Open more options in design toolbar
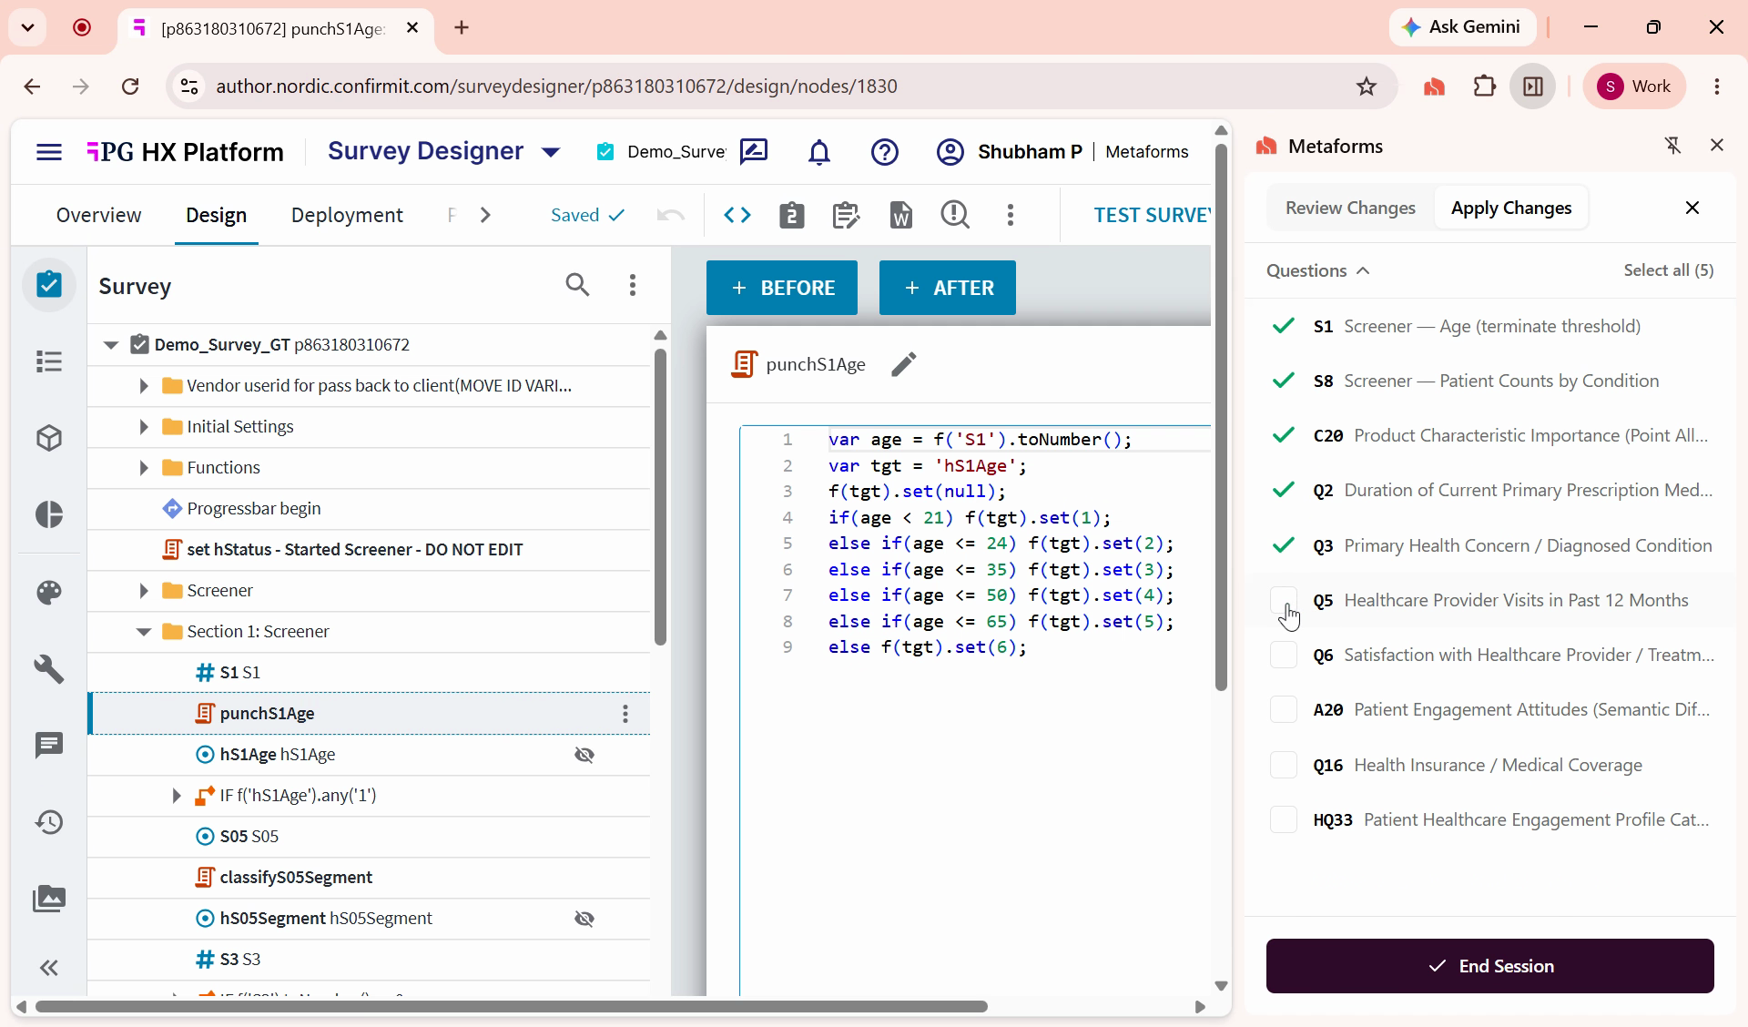The height and width of the screenshot is (1027, 1748). 1011,215
